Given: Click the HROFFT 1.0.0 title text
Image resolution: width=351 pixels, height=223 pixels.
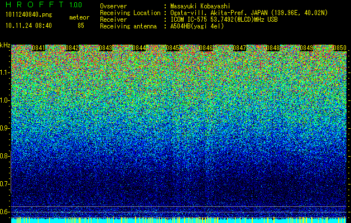Looking at the screenshot, I should 44,4.
